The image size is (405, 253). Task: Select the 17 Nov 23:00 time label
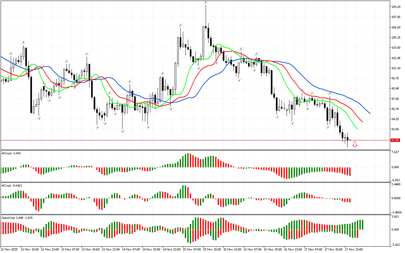pyautogui.click(x=354, y=249)
